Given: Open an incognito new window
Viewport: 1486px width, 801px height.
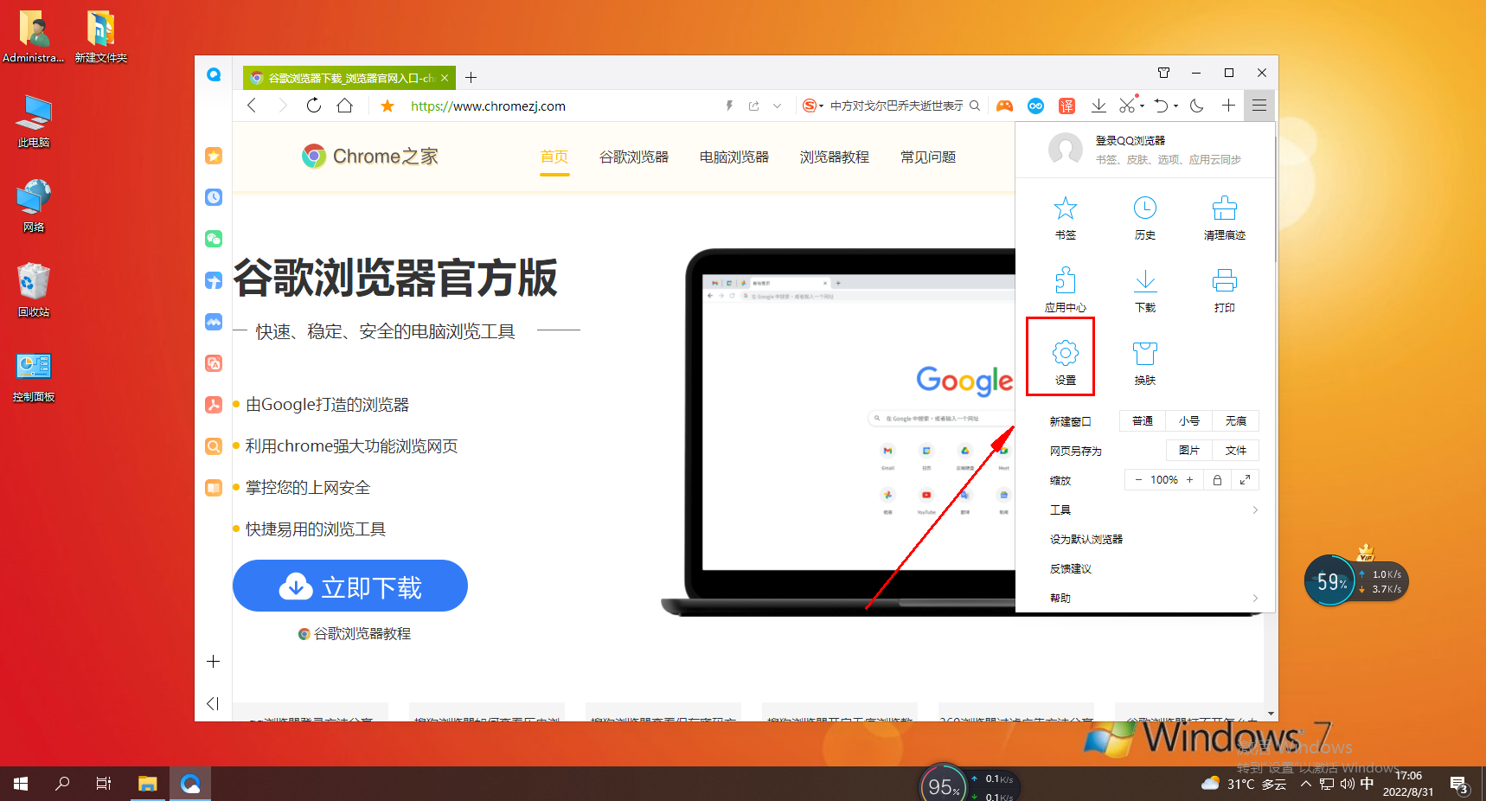Looking at the screenshot, I should click(x=1236, y=421).
